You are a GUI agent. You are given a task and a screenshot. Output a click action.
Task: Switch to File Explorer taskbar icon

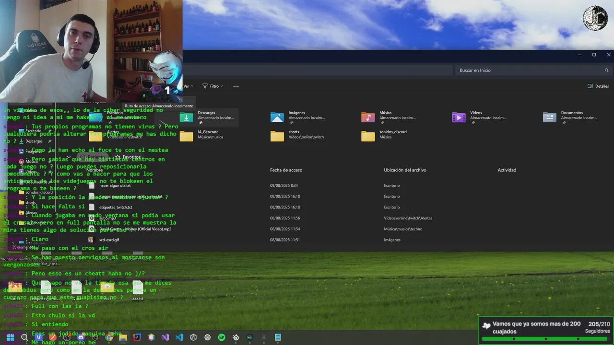[123, 337]
